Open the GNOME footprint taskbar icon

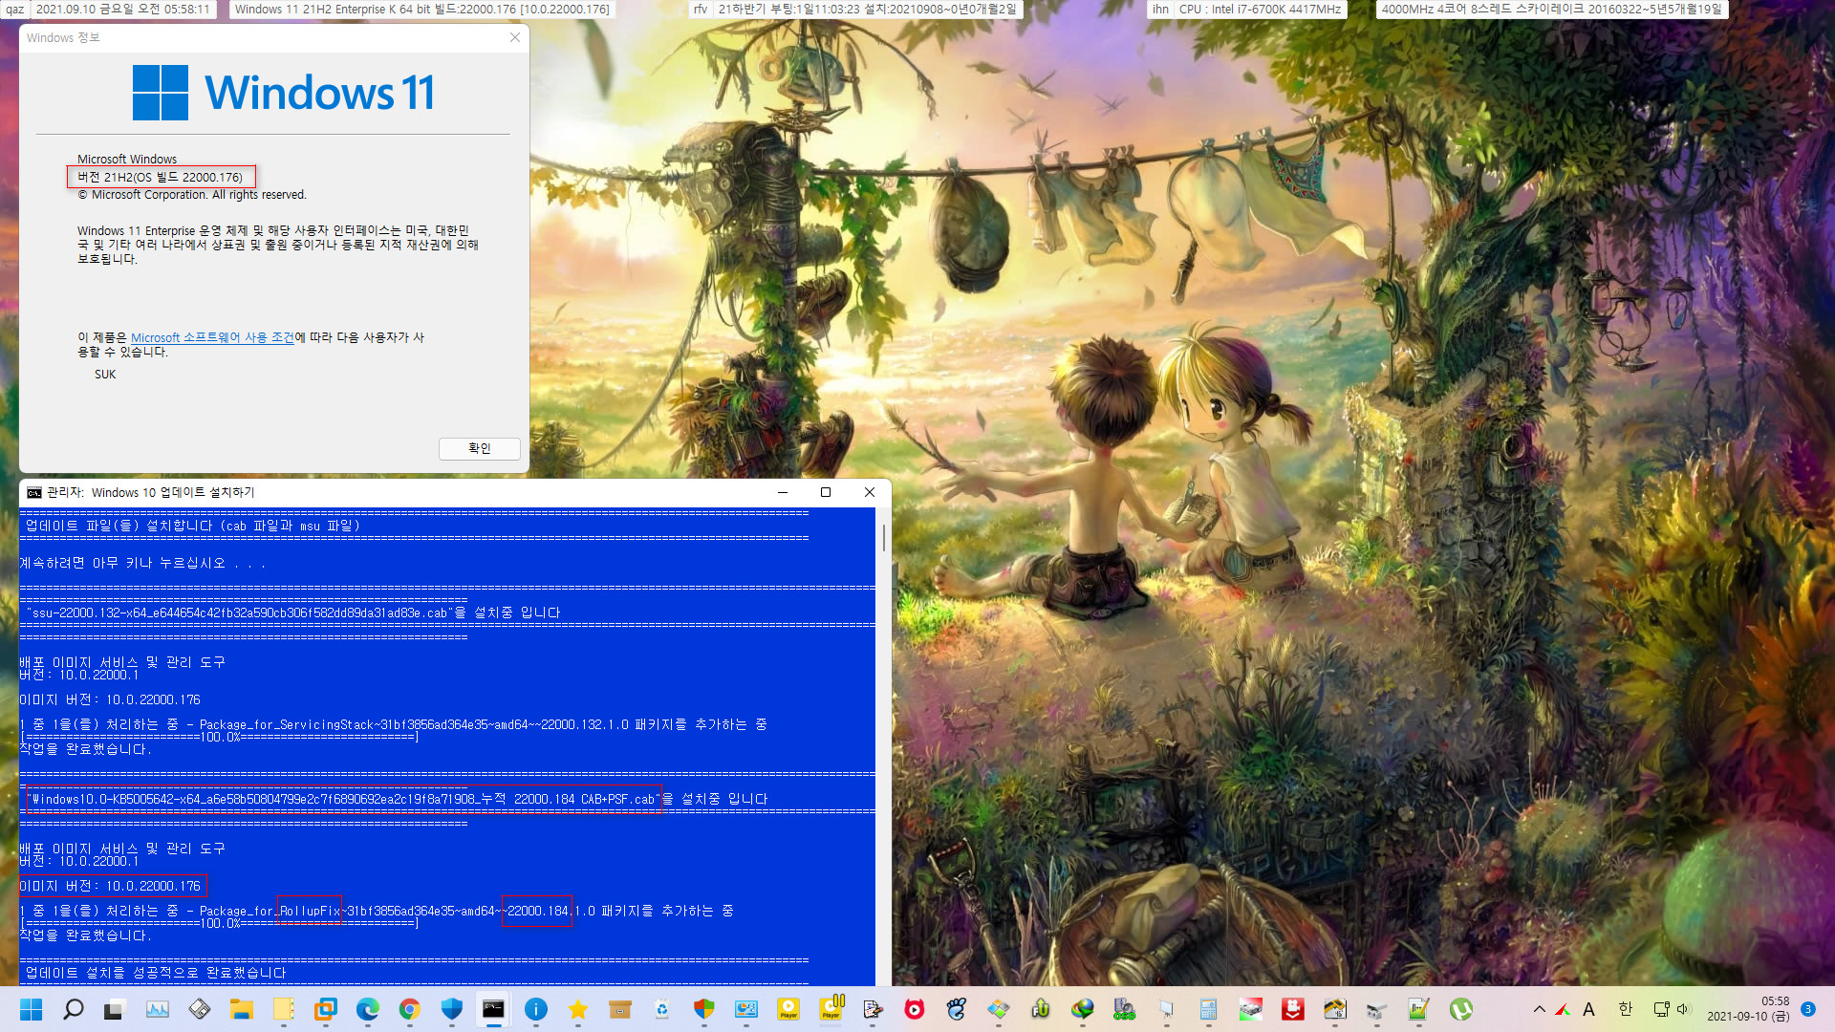[957, 1009]
